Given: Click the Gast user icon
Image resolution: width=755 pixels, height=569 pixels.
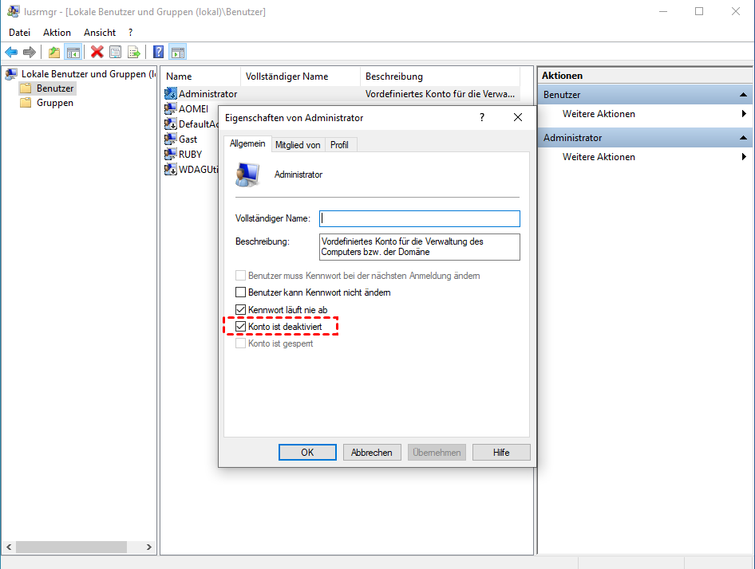Looking at the screenshot, I should (x=171, y=139).
